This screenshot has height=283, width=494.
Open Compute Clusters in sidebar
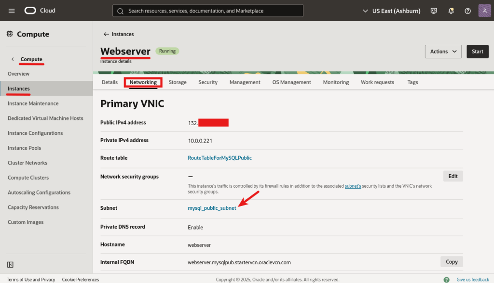pos(28,177)
